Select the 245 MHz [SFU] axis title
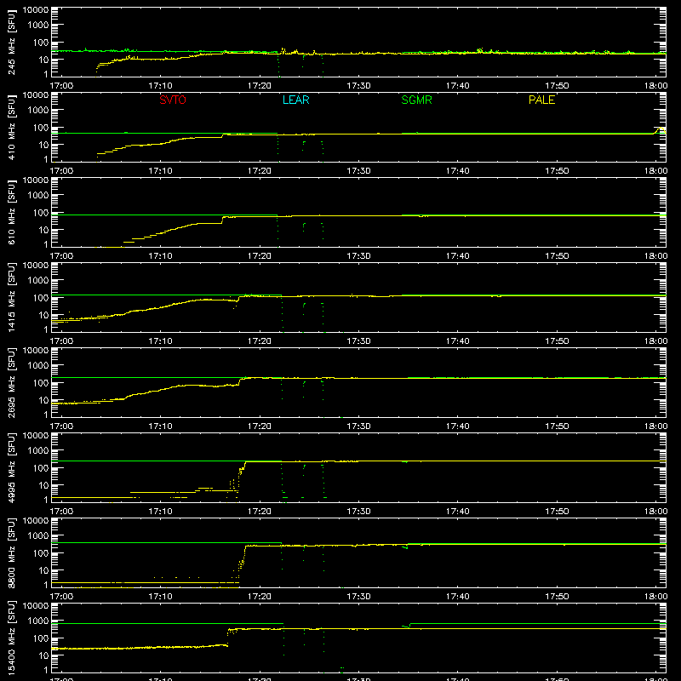This screenshot has width=681, height=681. (12, 42)
